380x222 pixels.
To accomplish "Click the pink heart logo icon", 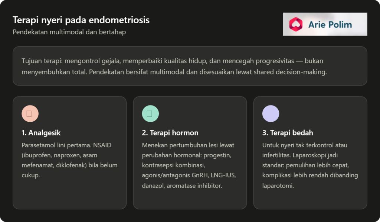I will [x=296, y=24].
